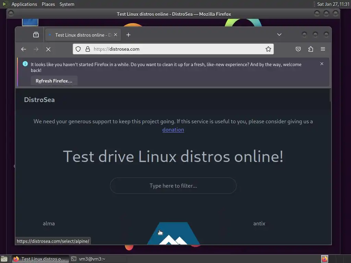The width and height of the screenshot is (351, 263).
Task: Select the alma distro entry
Action: [49, 223]
